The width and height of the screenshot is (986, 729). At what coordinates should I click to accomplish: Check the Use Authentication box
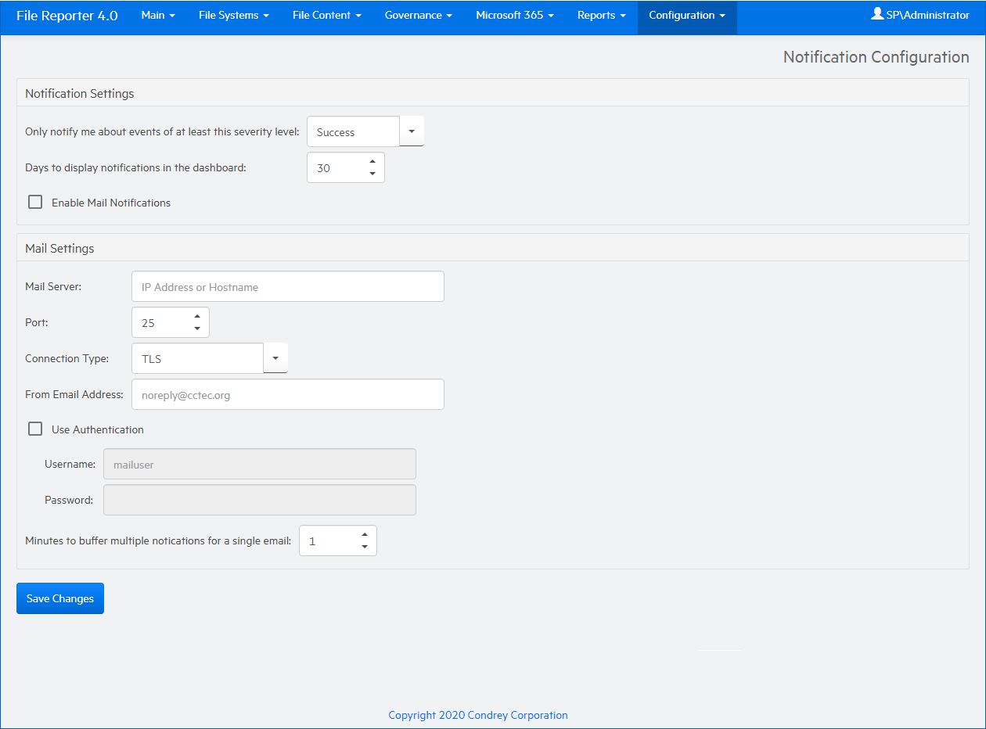tap(35, 429)
